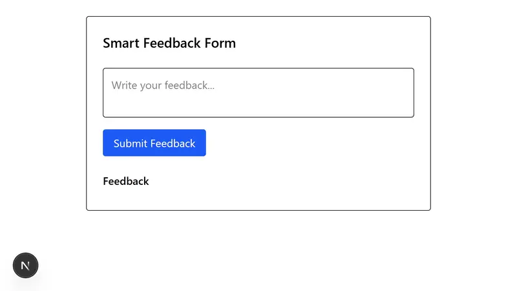Click the round N logo badge
517x291 pixels.
[26, 265]
